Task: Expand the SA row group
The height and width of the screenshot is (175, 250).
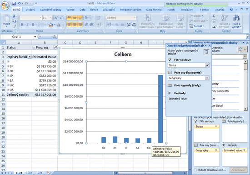Action: tap(8, 80)
